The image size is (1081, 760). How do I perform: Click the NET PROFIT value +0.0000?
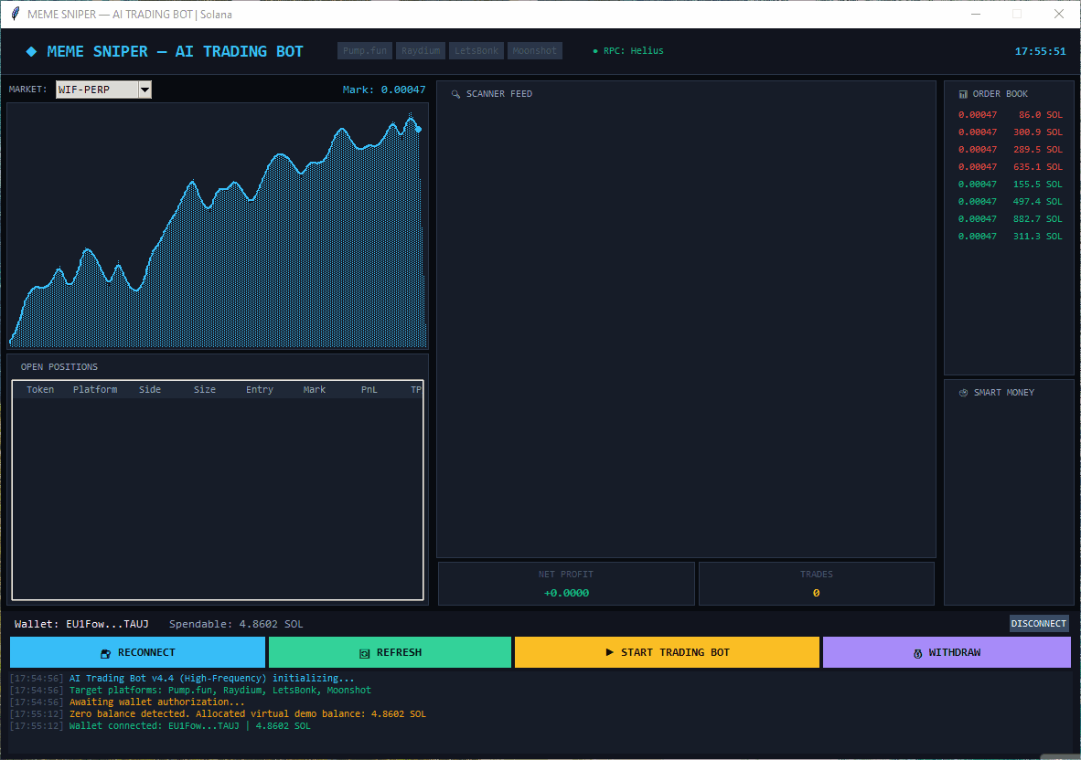[567, 594]
